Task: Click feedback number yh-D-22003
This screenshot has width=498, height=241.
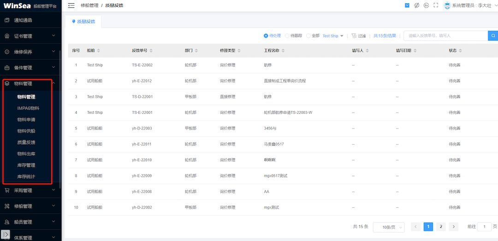Action: (142, 128)
